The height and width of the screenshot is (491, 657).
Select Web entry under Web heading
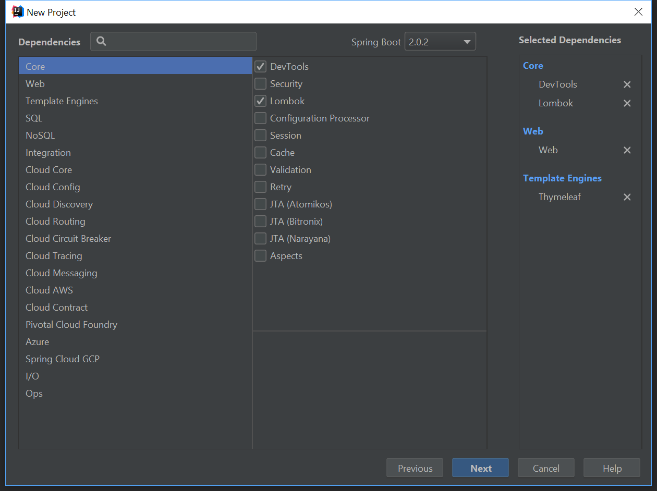[548, 150]
